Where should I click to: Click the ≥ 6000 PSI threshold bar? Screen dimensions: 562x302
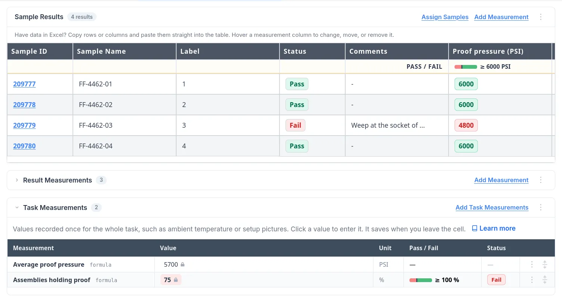coord(466,67)
